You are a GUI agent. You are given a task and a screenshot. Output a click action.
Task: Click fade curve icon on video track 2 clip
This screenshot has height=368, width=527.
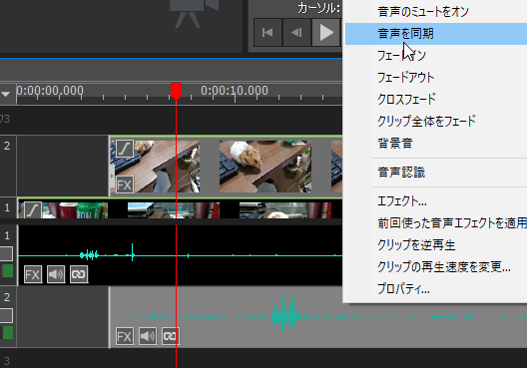[125, 149]
